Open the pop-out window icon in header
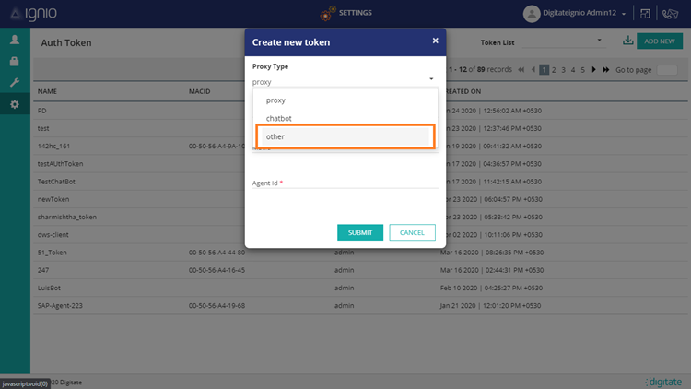This screenshot has width=691, height=389. tap(646, 14)
